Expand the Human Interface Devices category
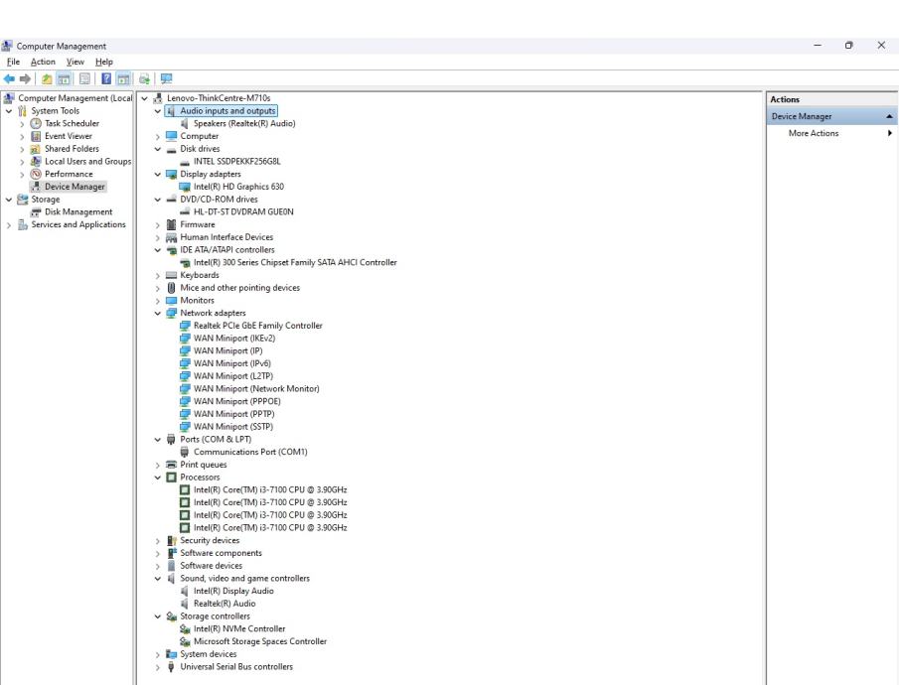This screenshot has height=685, width=899. [158, 237]
